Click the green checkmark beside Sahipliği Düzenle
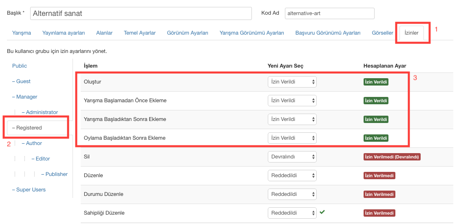 pos(322,212)
